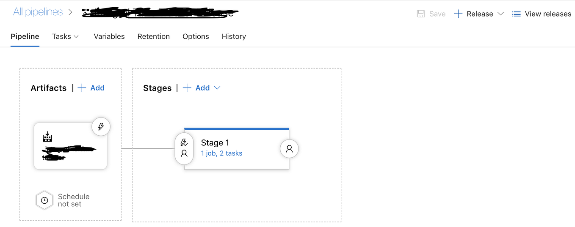Open the Retention tab
This screenshot has height=227, width=575.
[x=154, y=37]
